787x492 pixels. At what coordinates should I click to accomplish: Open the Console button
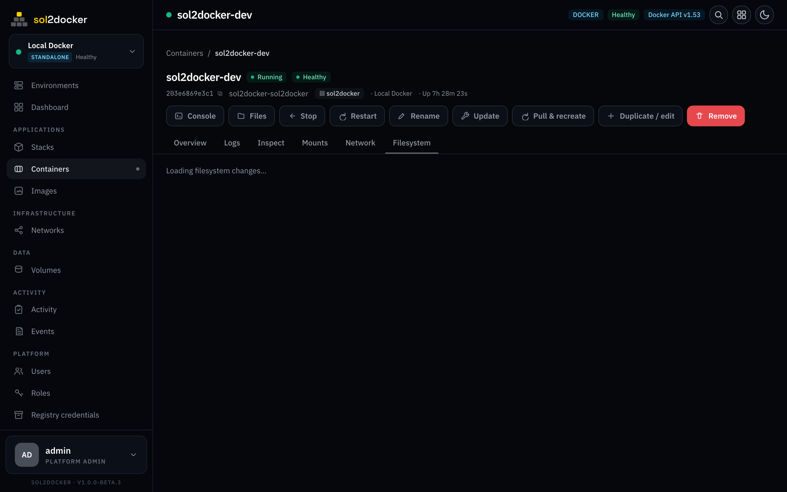tap(195, 116)
